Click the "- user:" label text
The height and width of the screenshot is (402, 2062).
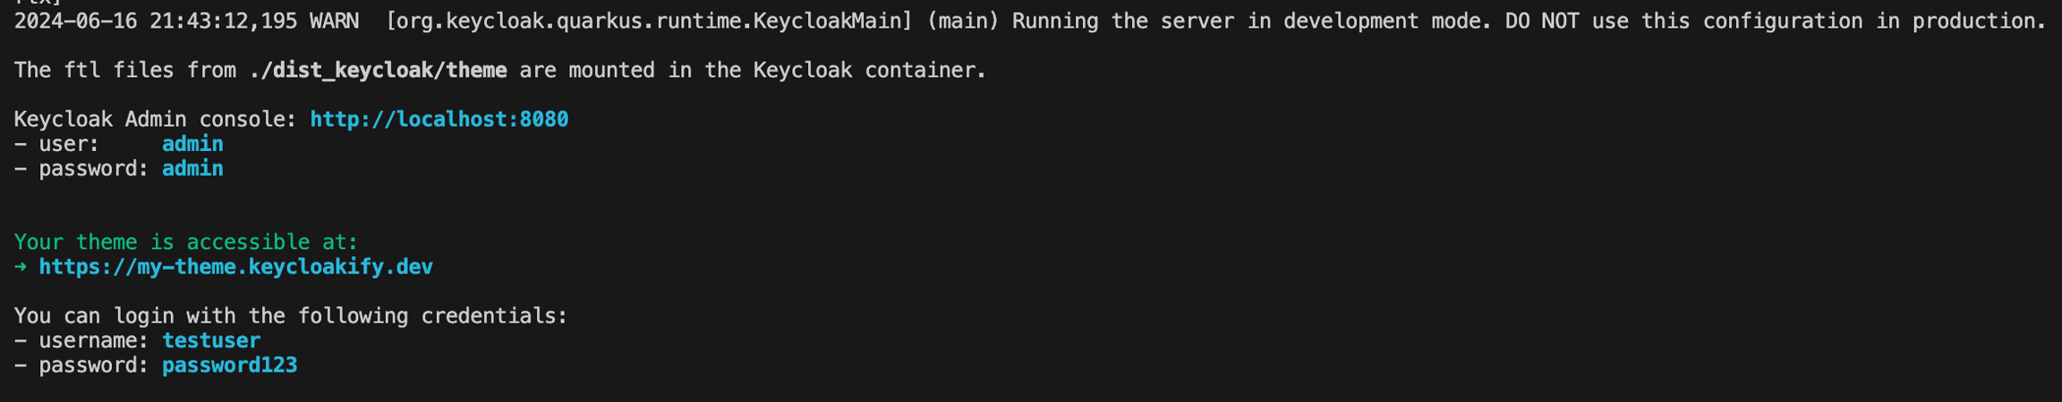[x=56, y=144]
